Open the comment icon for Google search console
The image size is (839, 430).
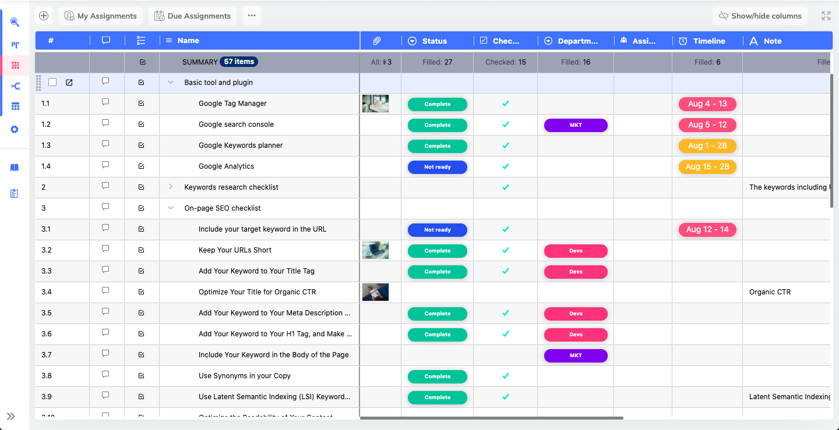(105, 123)
